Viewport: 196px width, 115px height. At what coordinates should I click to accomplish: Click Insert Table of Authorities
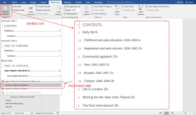coord(157,6)
